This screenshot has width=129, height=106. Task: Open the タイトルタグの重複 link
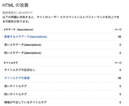point(17,78)
